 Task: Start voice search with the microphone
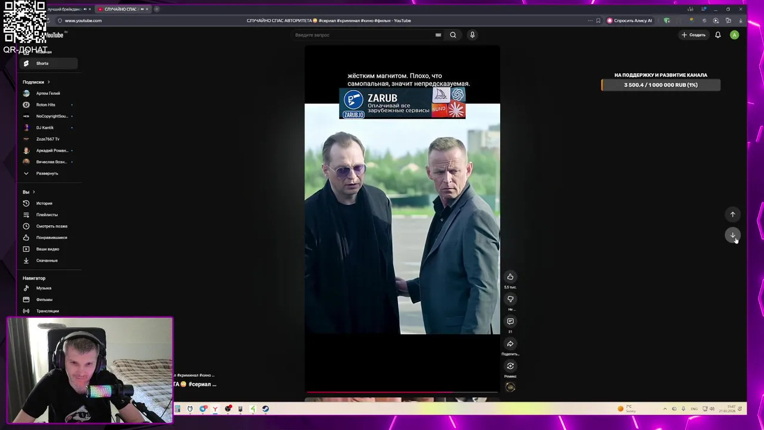point(472,35)
